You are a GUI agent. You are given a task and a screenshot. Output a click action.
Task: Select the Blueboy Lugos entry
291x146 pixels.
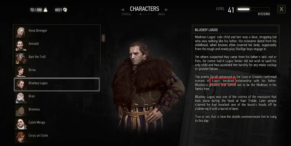coord(57,84)
